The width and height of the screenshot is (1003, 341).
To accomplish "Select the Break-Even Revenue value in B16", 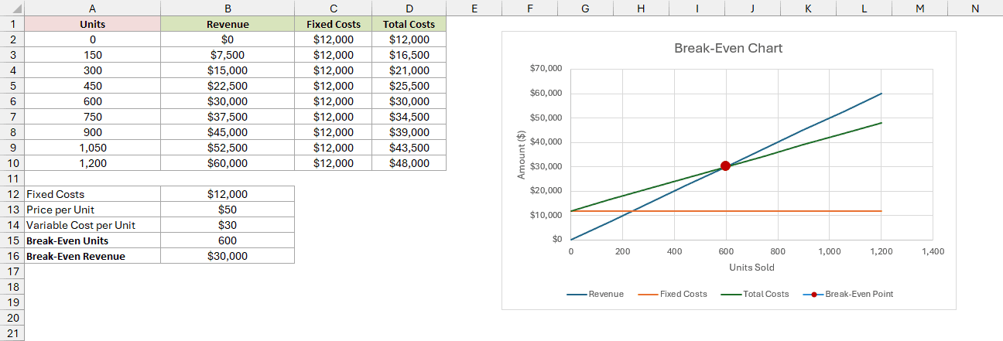I will 228,256.
